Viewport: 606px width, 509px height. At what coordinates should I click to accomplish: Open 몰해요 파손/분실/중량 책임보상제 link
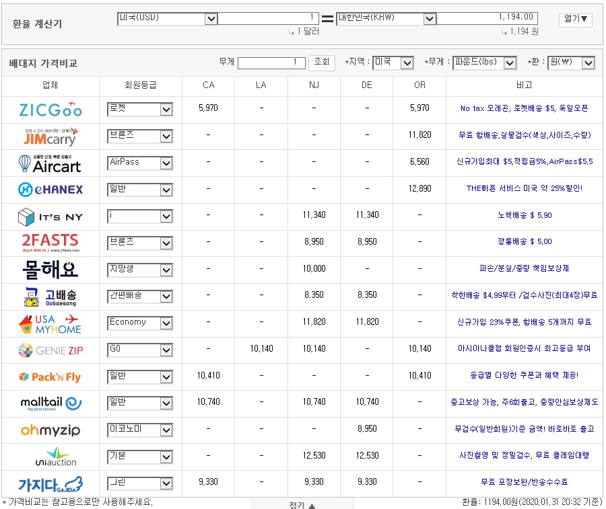525,268
